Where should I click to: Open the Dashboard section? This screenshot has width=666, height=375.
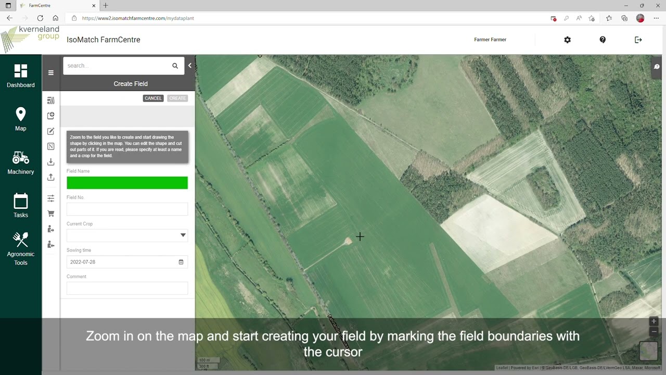21,76
